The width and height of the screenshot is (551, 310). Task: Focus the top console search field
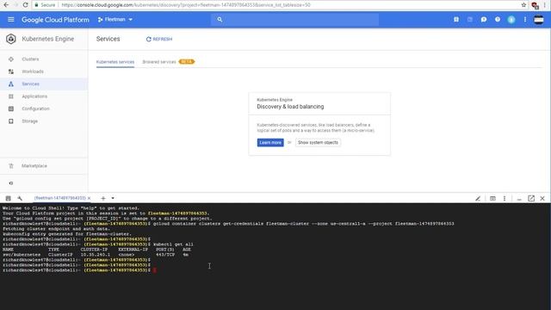(x=294, y=19)
